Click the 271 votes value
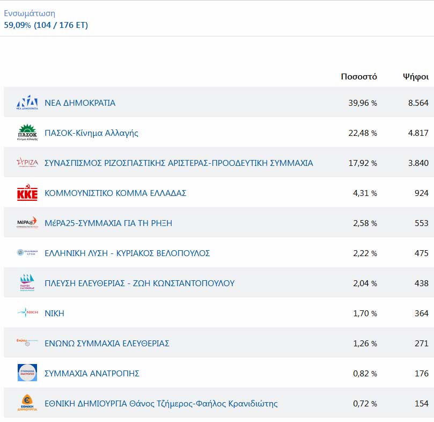The image size is (434, 422). (422, 344)
